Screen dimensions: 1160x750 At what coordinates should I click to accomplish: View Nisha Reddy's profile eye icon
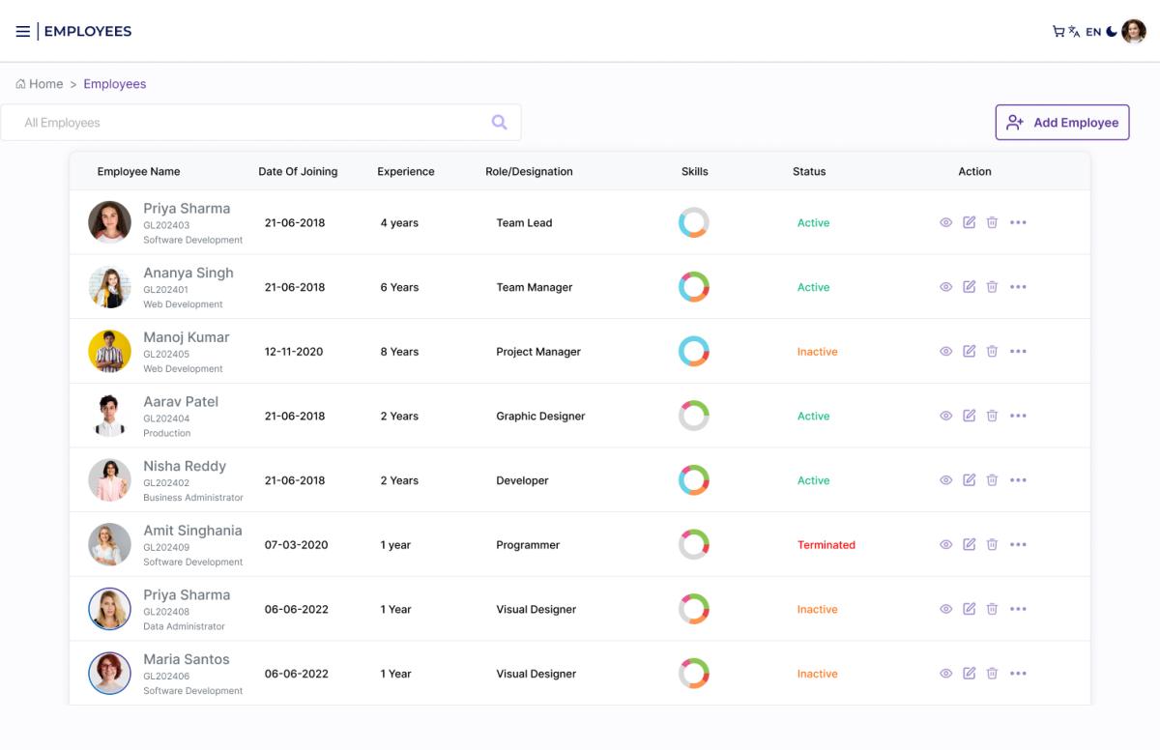coord(945,480)
